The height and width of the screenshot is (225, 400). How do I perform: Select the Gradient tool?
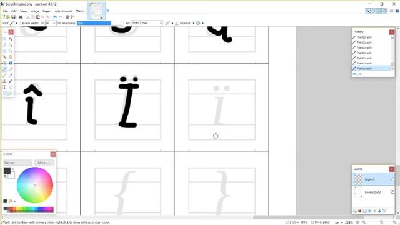11,62
